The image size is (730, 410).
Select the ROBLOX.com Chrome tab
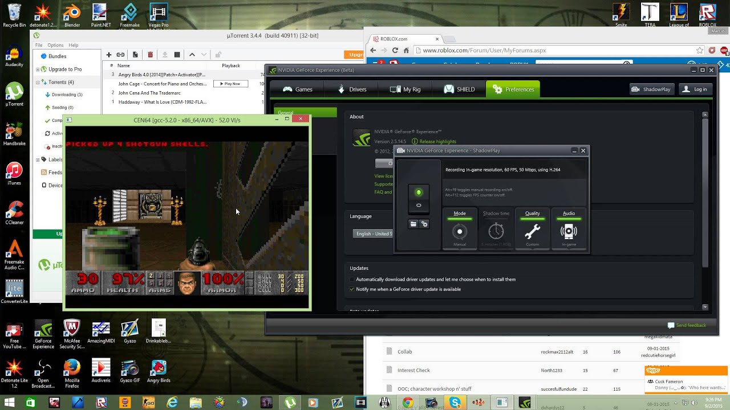tap(405, 39)
